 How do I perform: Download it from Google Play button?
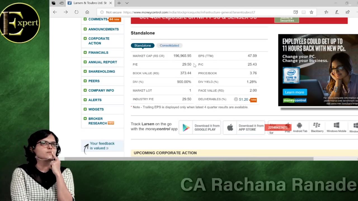pos(200,128)
